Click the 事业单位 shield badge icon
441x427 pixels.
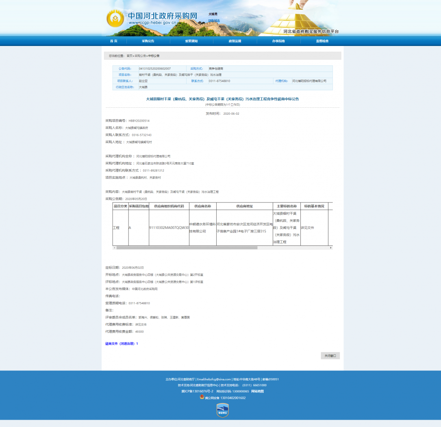(x=222, y=410)
